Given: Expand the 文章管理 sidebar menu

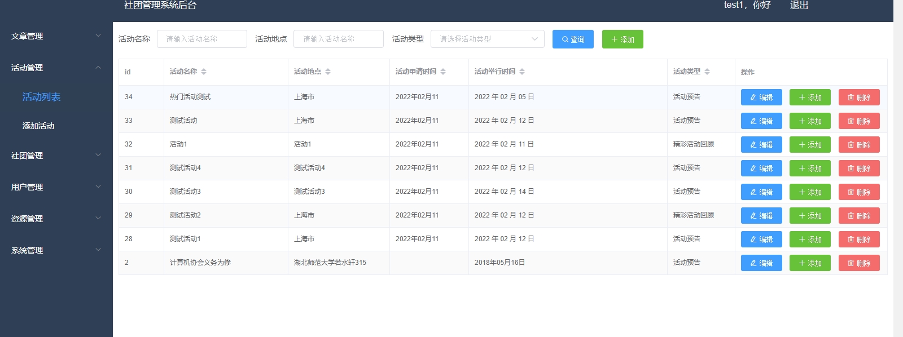Looking at the screenshot, I should point(56,36).
